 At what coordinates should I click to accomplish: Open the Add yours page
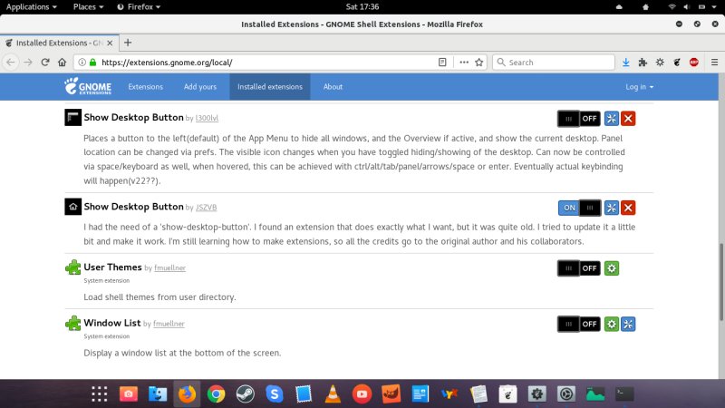point(200,86)
